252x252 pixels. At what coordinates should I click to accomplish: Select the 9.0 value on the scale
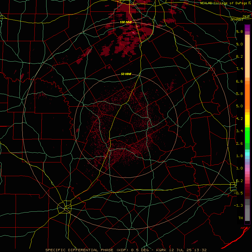239,44
